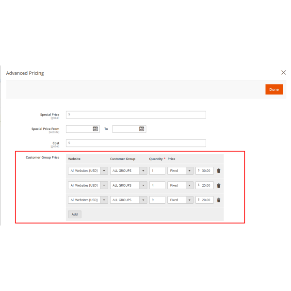Viewport: 291px width, 291px height.
Task: Click the Done button
Action: coord(274,89)
